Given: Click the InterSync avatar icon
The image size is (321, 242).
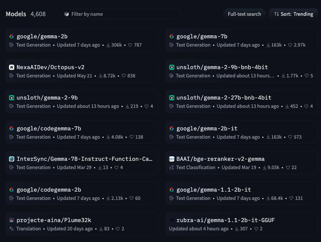Looking at the screenshot, I should (x=11, y=159).
